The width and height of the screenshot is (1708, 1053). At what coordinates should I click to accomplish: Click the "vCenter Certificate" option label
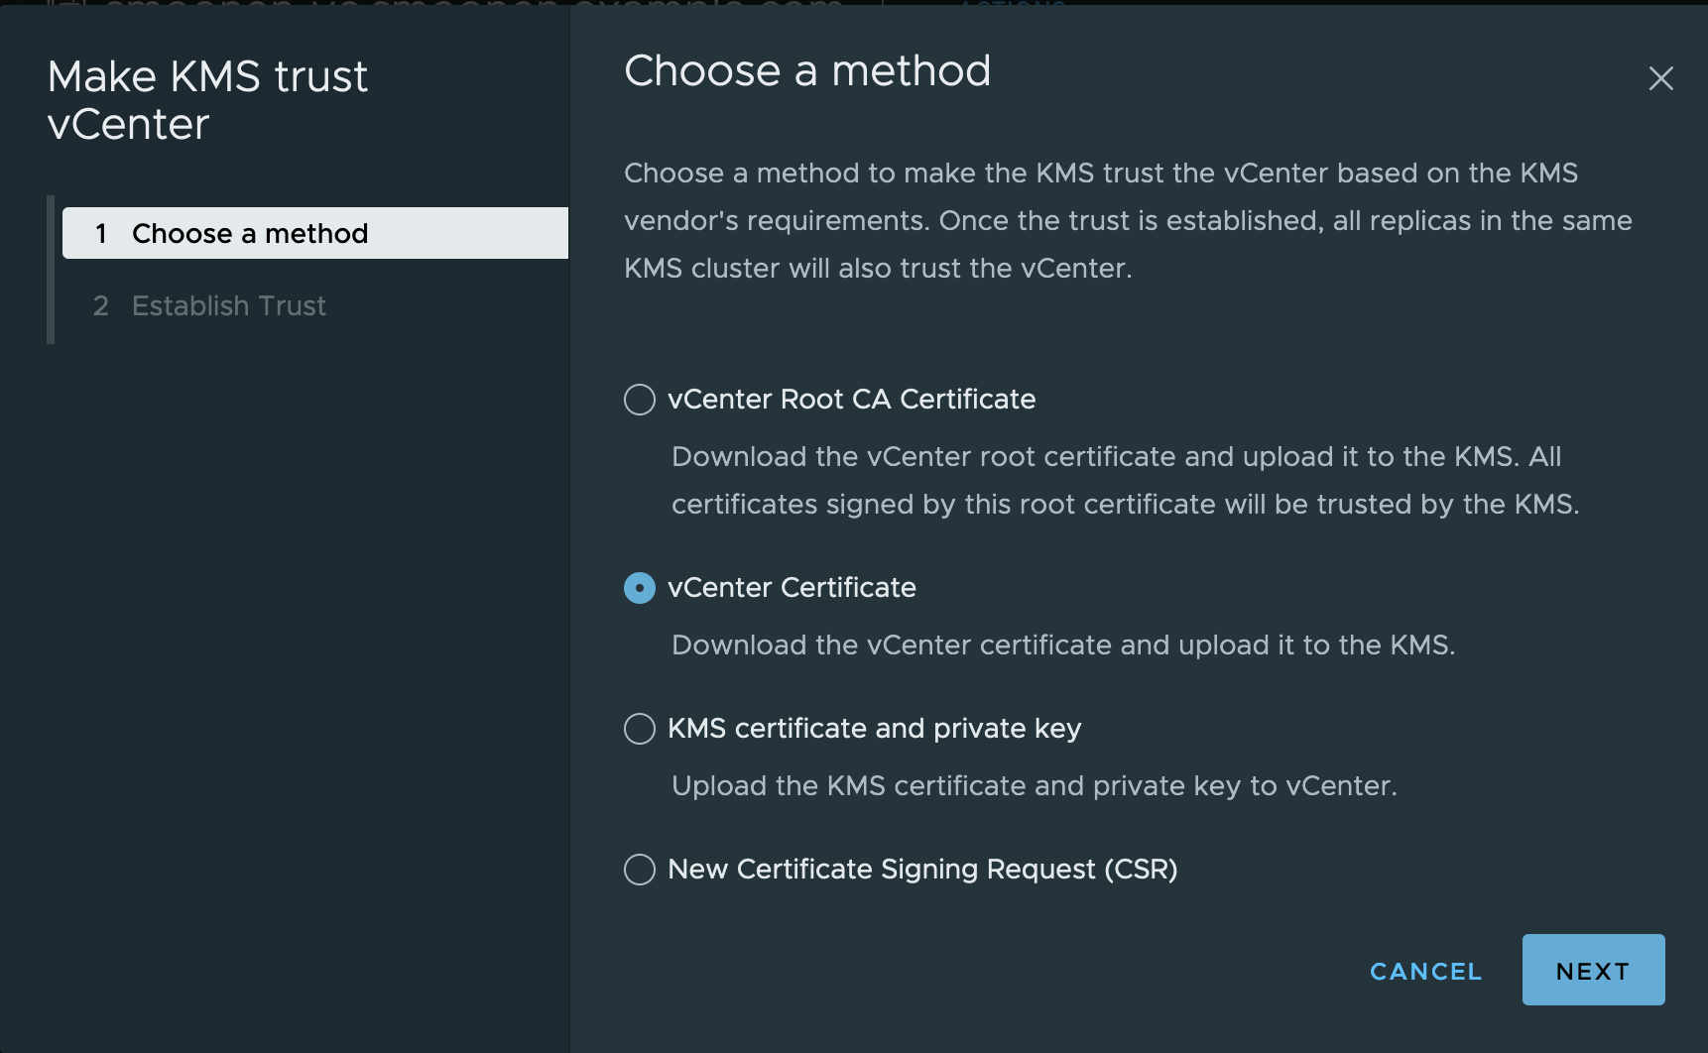tap(792, 588)
